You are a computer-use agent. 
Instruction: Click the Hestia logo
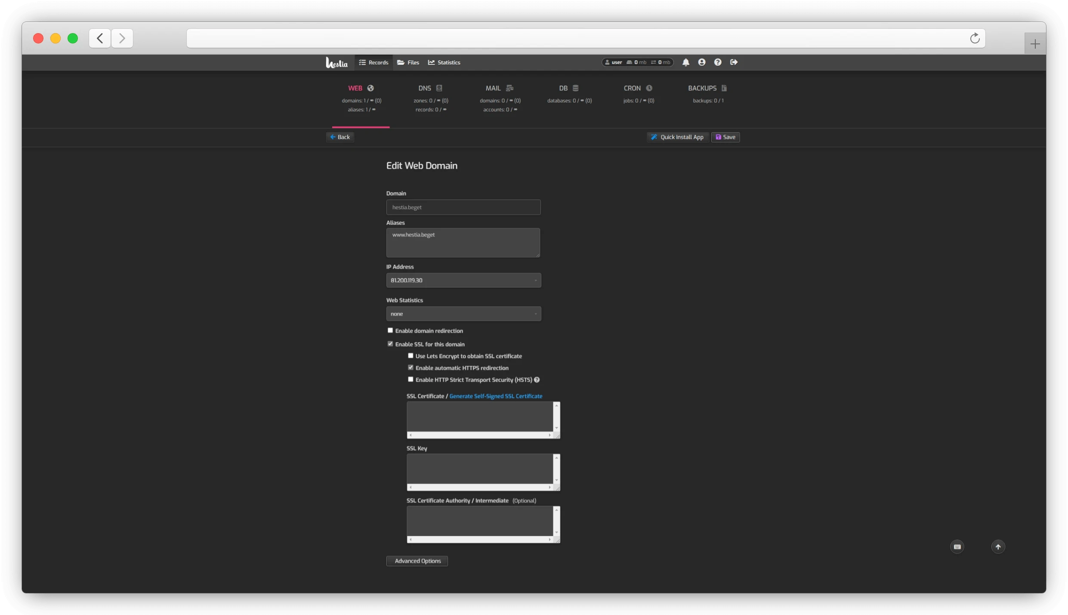pyautogui.click(x=336, y=62)
